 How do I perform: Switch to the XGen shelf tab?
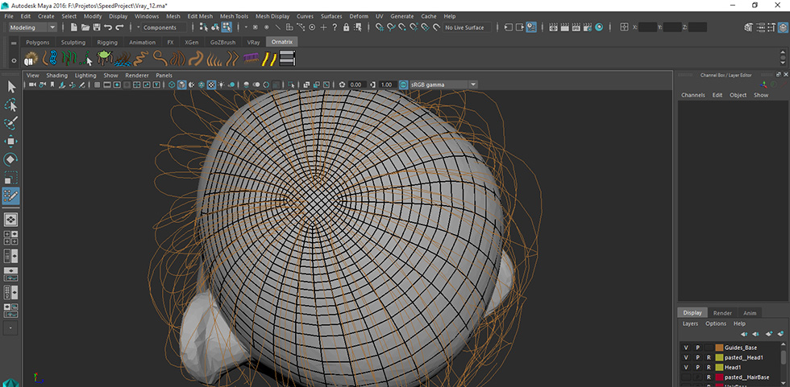coord(191,42)
